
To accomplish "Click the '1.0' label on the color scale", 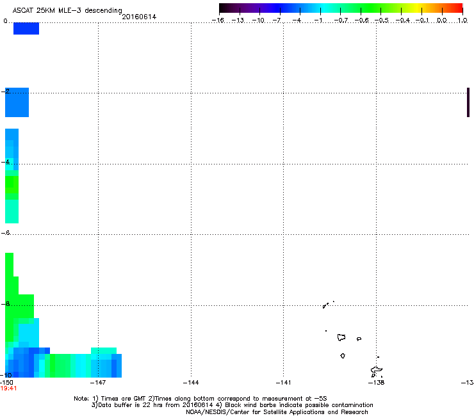I will (462, 20).
